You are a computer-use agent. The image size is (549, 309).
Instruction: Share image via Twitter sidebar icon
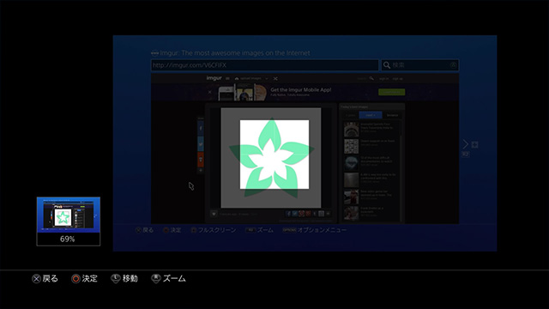201,143
